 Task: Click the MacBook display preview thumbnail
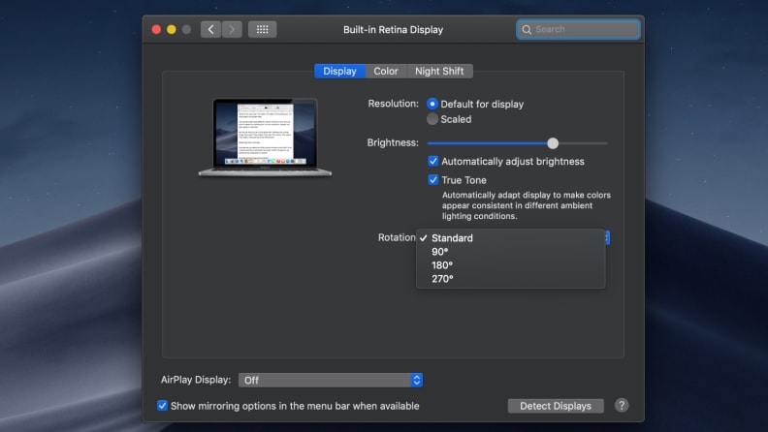coord(265,137)
